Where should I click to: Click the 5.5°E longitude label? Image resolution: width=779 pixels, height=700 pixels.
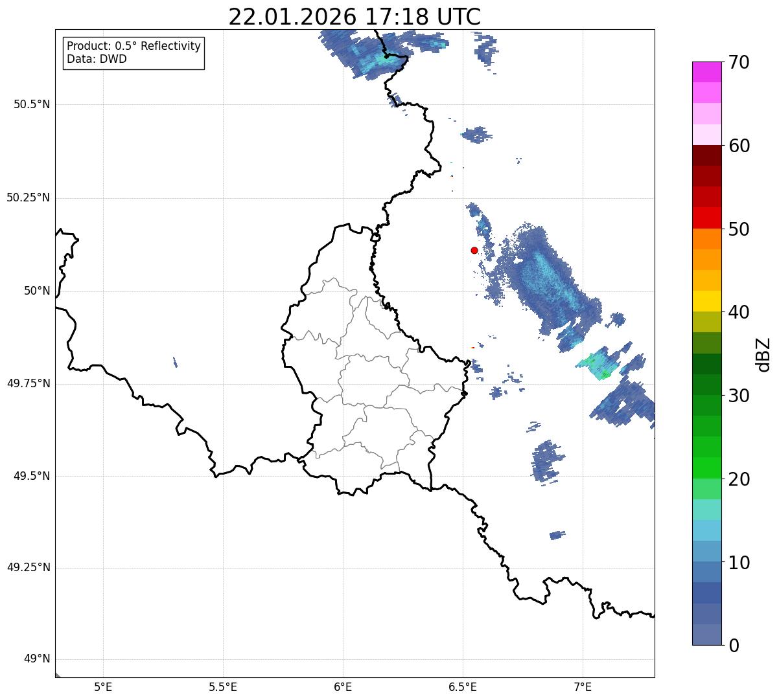(223, 686)
